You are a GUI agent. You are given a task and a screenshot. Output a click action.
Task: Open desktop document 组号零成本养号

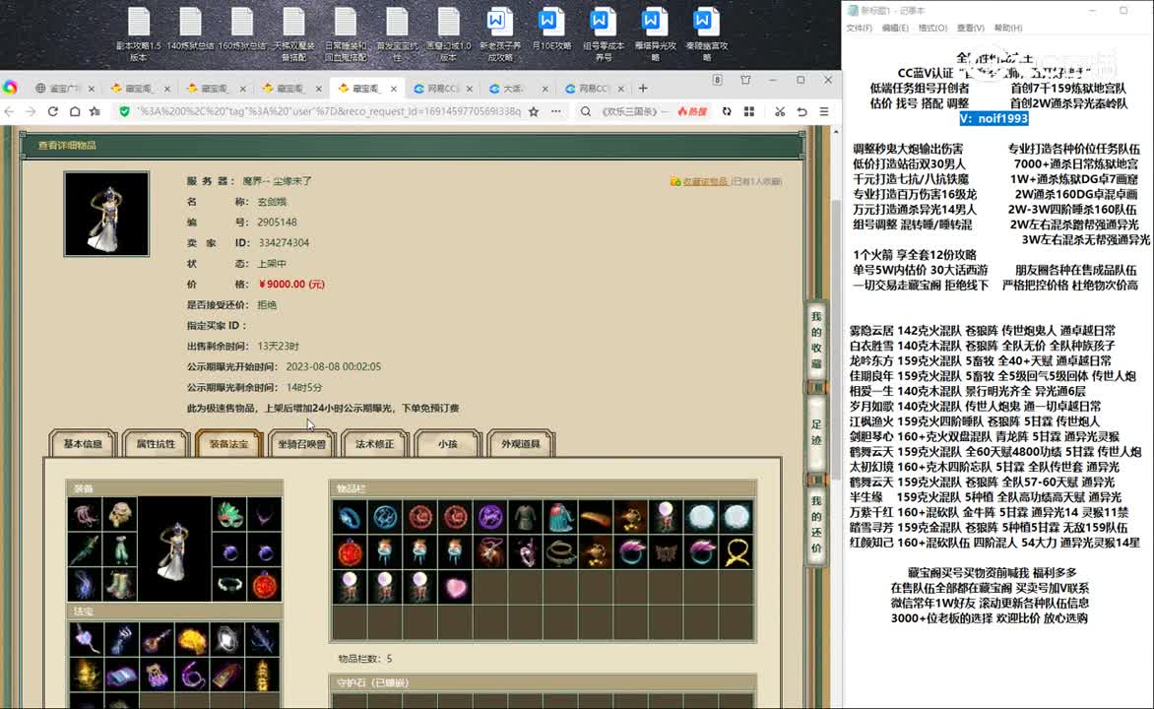[x=604, y=33]
